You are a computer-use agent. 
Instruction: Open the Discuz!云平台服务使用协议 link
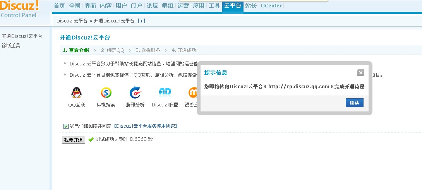[x=145, y=126]
